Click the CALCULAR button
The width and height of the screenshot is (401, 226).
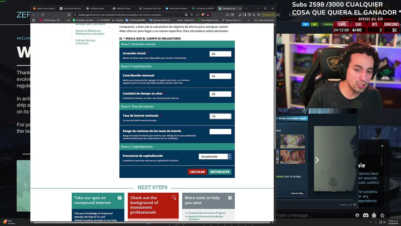(x=197, y=172)
